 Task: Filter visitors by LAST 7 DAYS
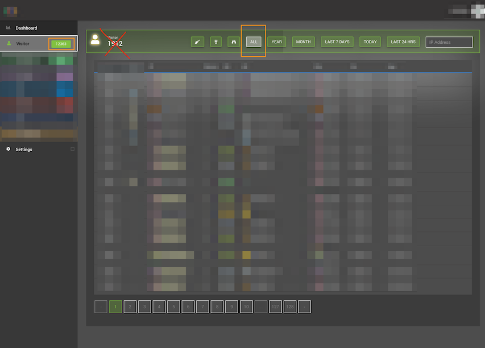point(337,42)
